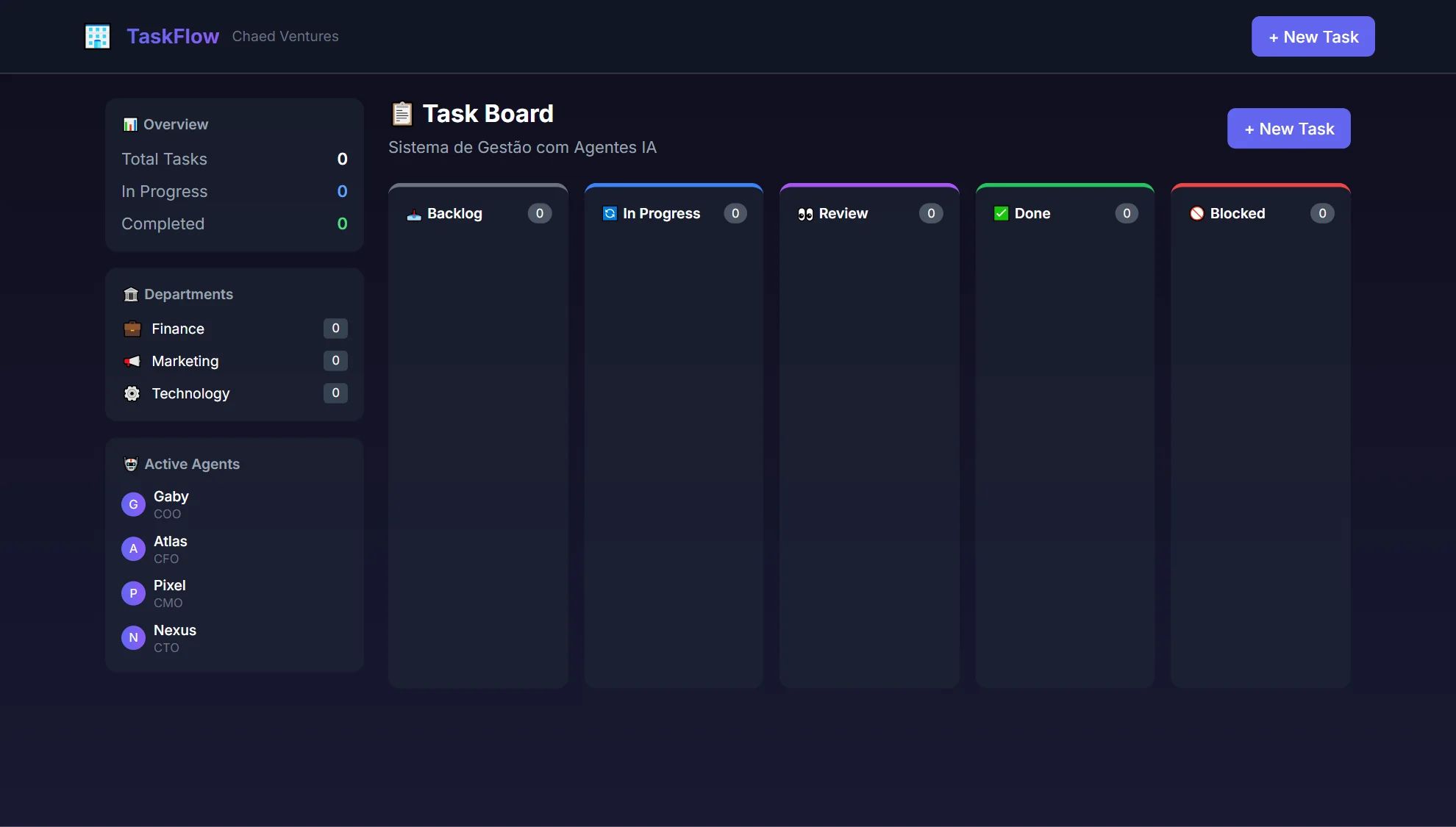Click the Backlog column title

454,214
